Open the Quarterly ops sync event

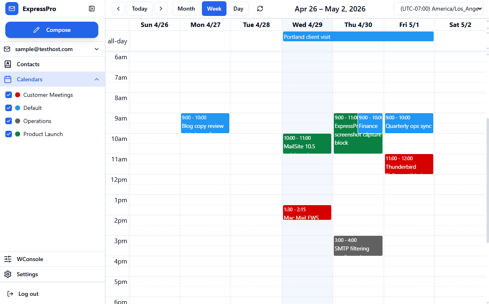click(409, 123)
